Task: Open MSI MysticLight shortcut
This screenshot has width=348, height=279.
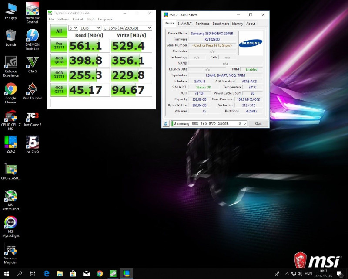Action: [10, 227]
